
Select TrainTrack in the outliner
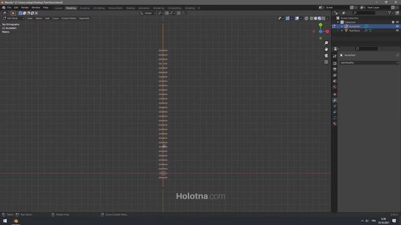[355, 31]
